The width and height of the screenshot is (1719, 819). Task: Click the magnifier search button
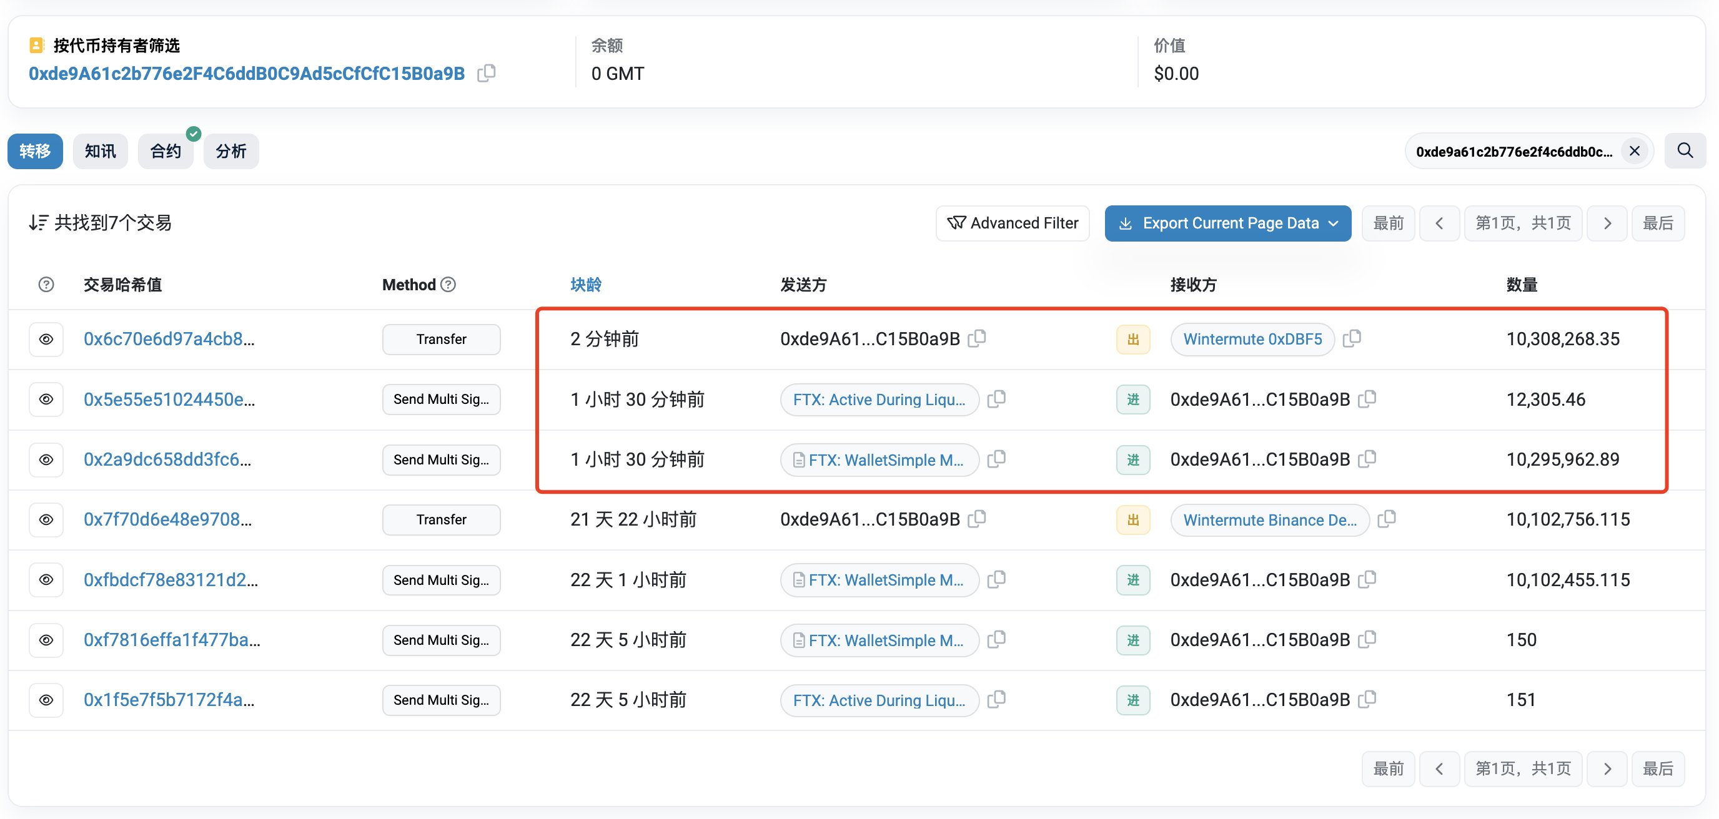click(x=1685, y=150)
